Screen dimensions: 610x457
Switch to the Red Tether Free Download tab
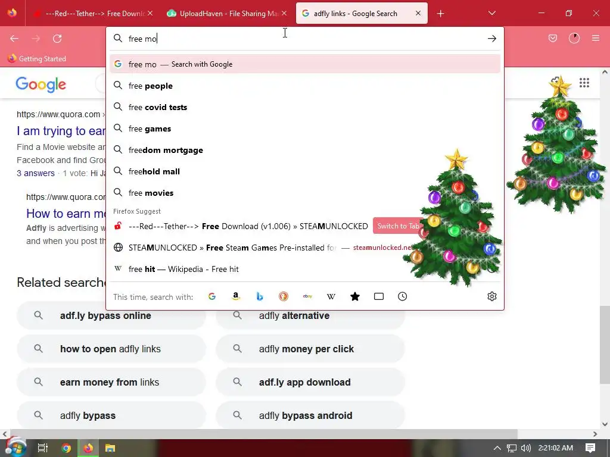pos(89,14)
